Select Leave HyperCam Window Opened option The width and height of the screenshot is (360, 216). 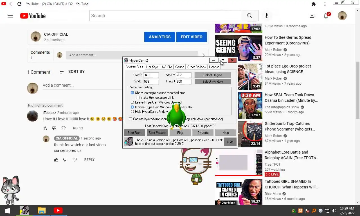(x=132, y=102)
